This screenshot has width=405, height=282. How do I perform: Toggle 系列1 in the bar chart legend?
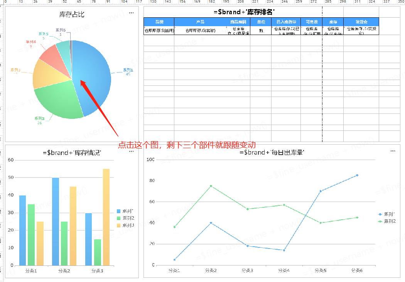pyautogui.click(x=125, y=211)
